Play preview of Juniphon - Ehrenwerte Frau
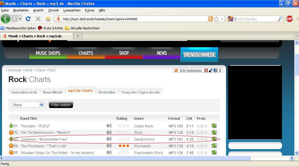 [x=109, y=139]
